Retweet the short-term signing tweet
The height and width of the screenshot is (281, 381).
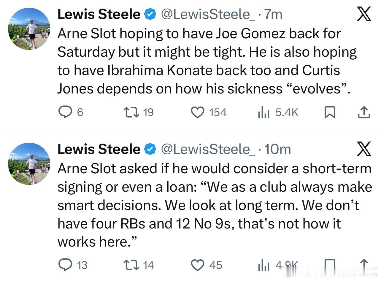pos(130,265)
